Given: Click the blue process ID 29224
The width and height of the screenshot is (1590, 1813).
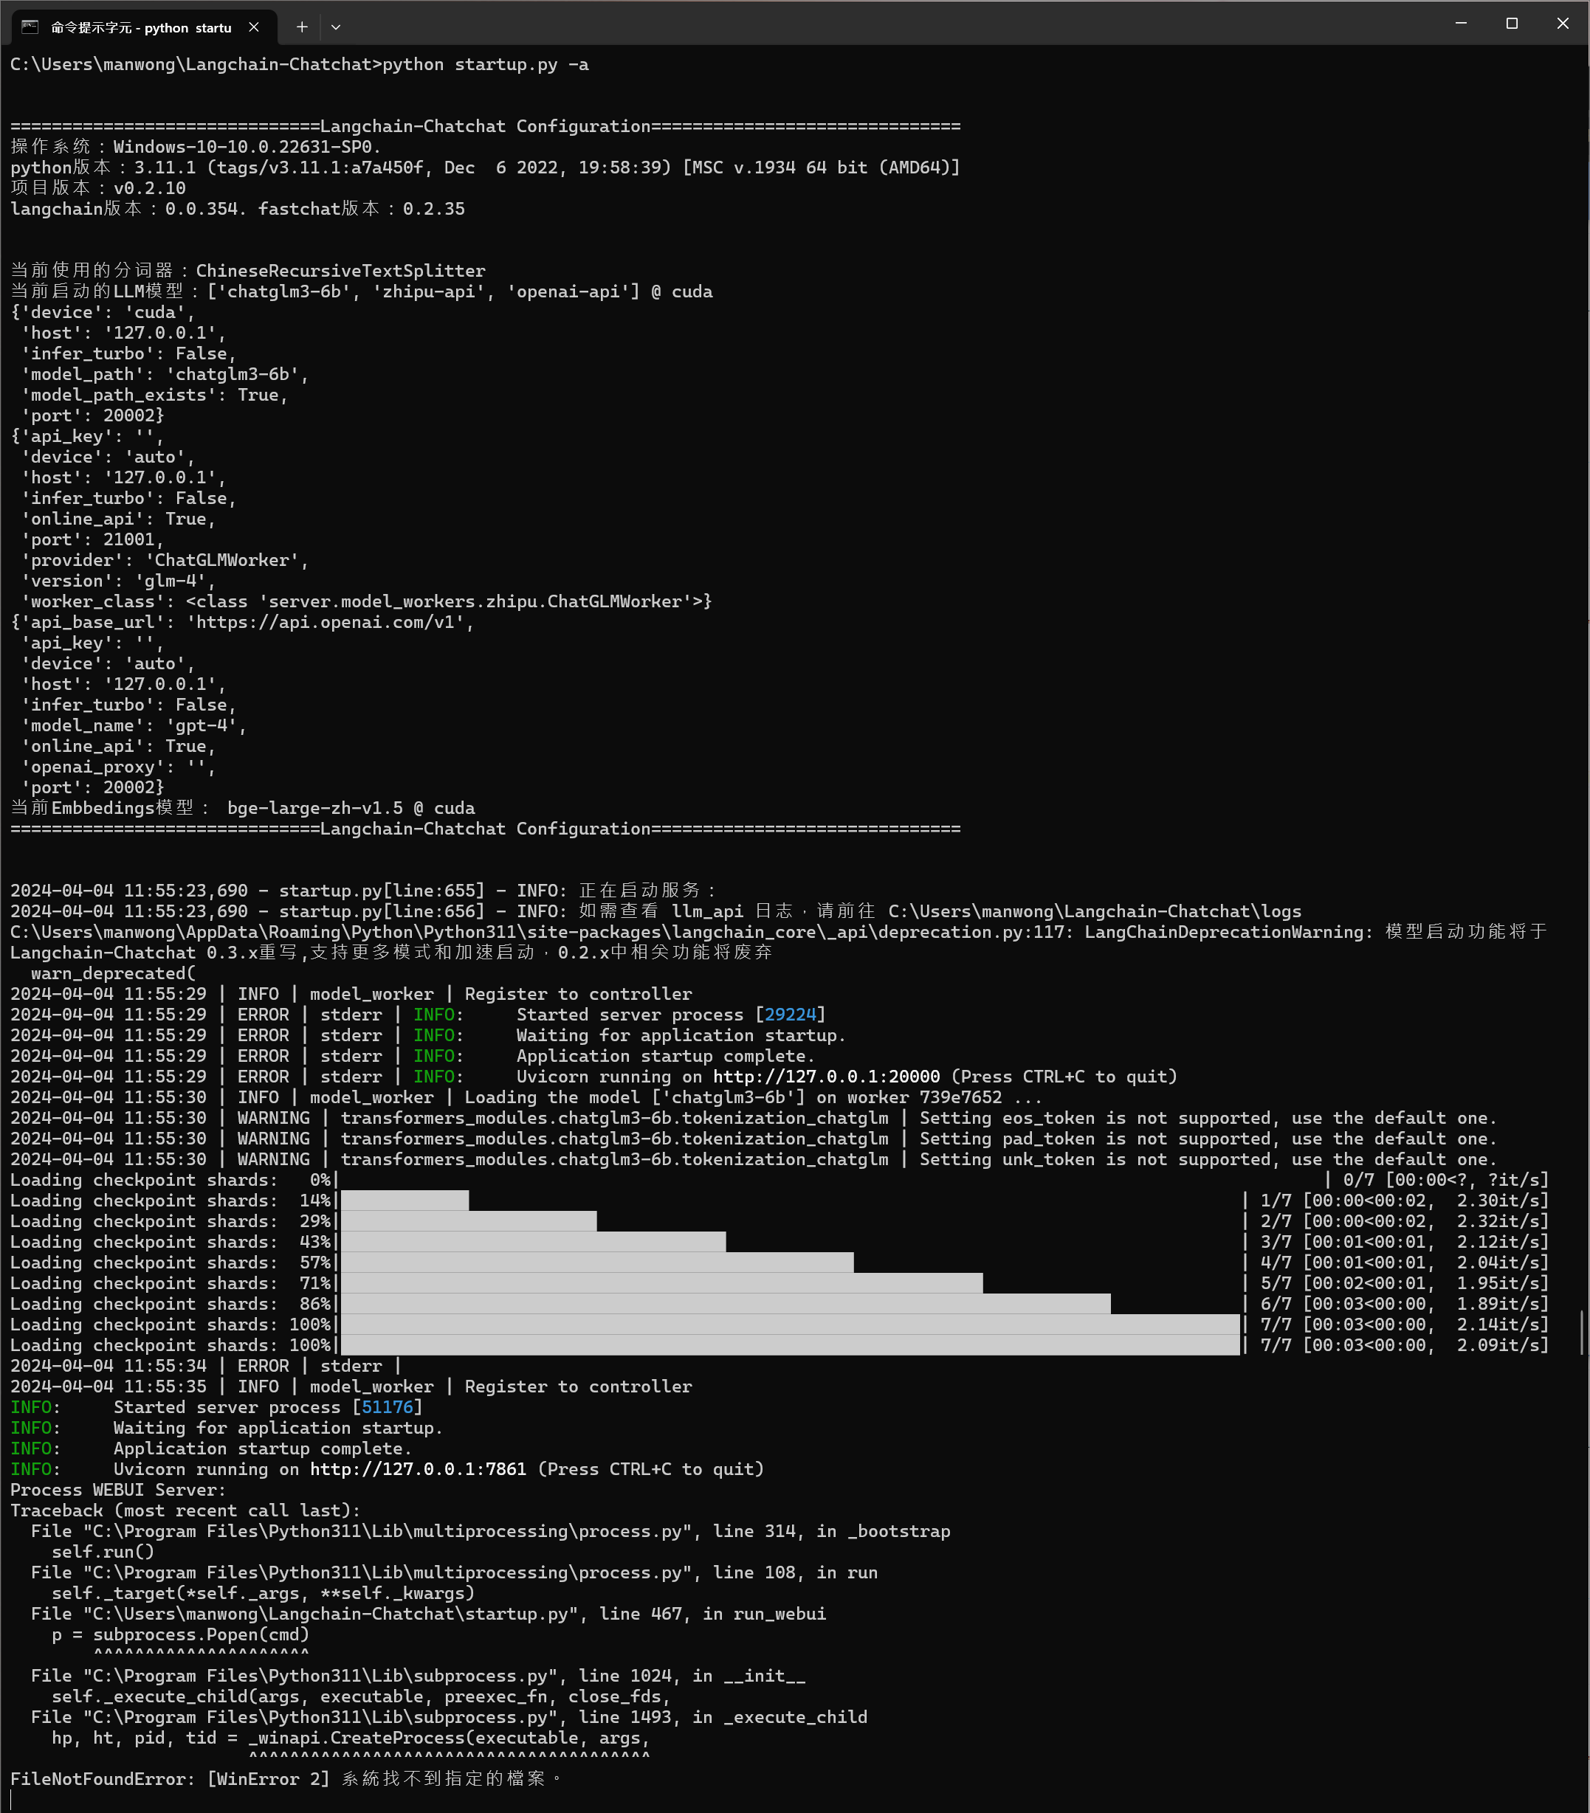Looking at the screenshot, I should point(790,1014).
